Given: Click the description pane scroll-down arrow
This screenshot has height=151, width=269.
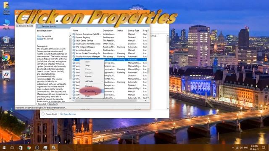Looking at the screenshot, I should click(70, 98).
